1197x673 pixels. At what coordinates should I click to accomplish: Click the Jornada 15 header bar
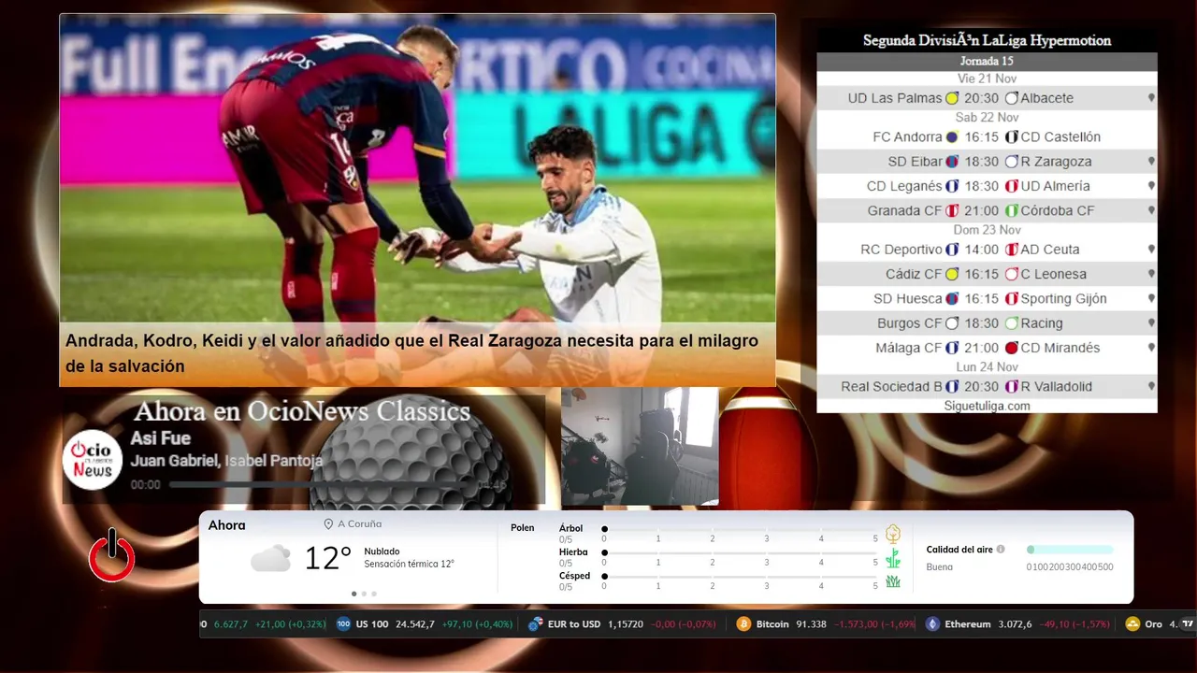(987, 62)
